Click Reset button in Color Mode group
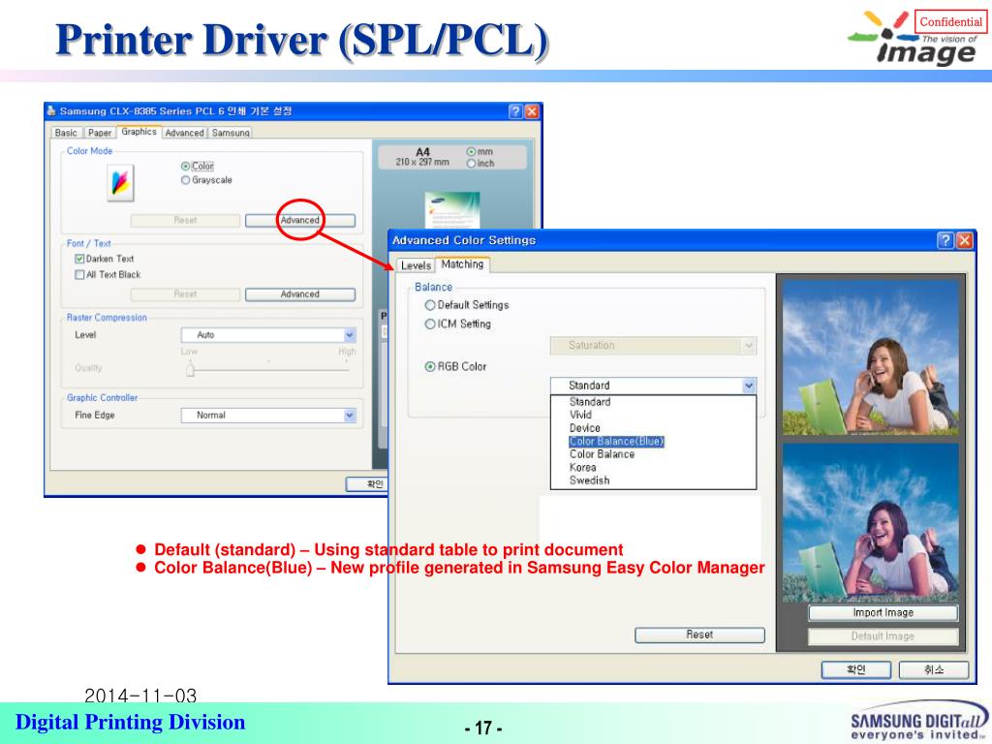992x744 pixels. 185,220
